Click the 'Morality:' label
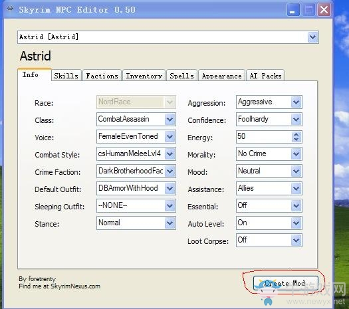 (201, 155)
